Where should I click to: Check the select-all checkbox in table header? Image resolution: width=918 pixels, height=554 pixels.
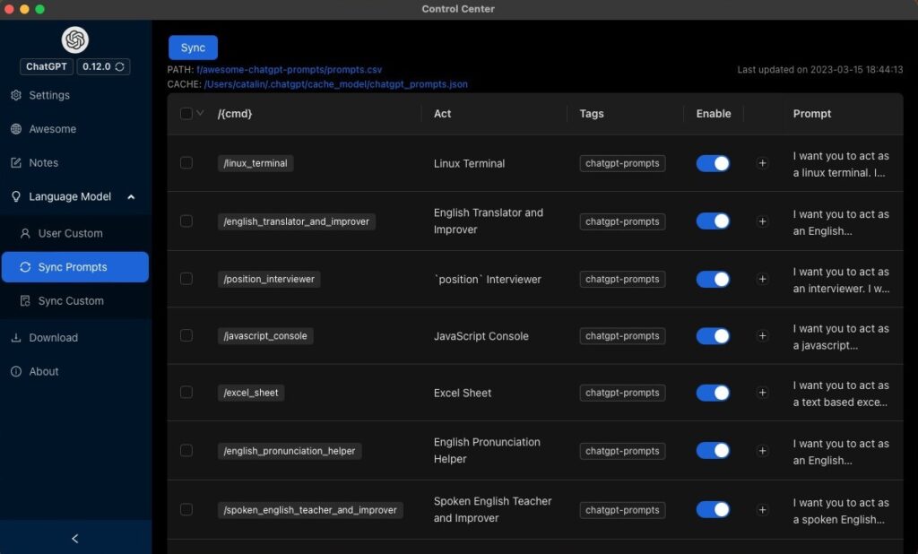[x=186, y=114]
